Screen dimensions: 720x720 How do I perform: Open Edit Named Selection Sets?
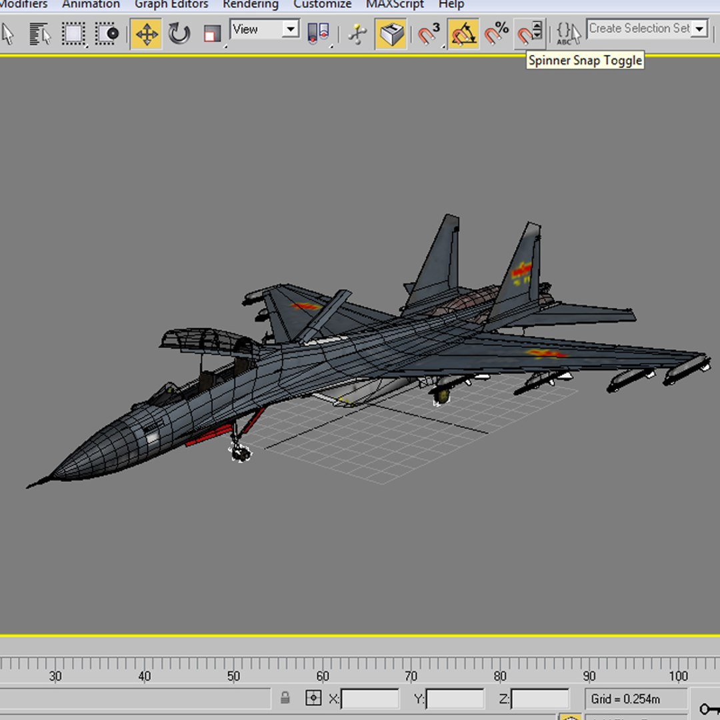tap(569, 34)
